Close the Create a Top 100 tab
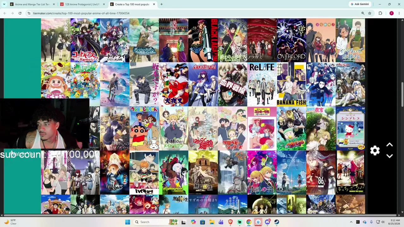This screenshot has height=227, width=404. click(154, 4)
